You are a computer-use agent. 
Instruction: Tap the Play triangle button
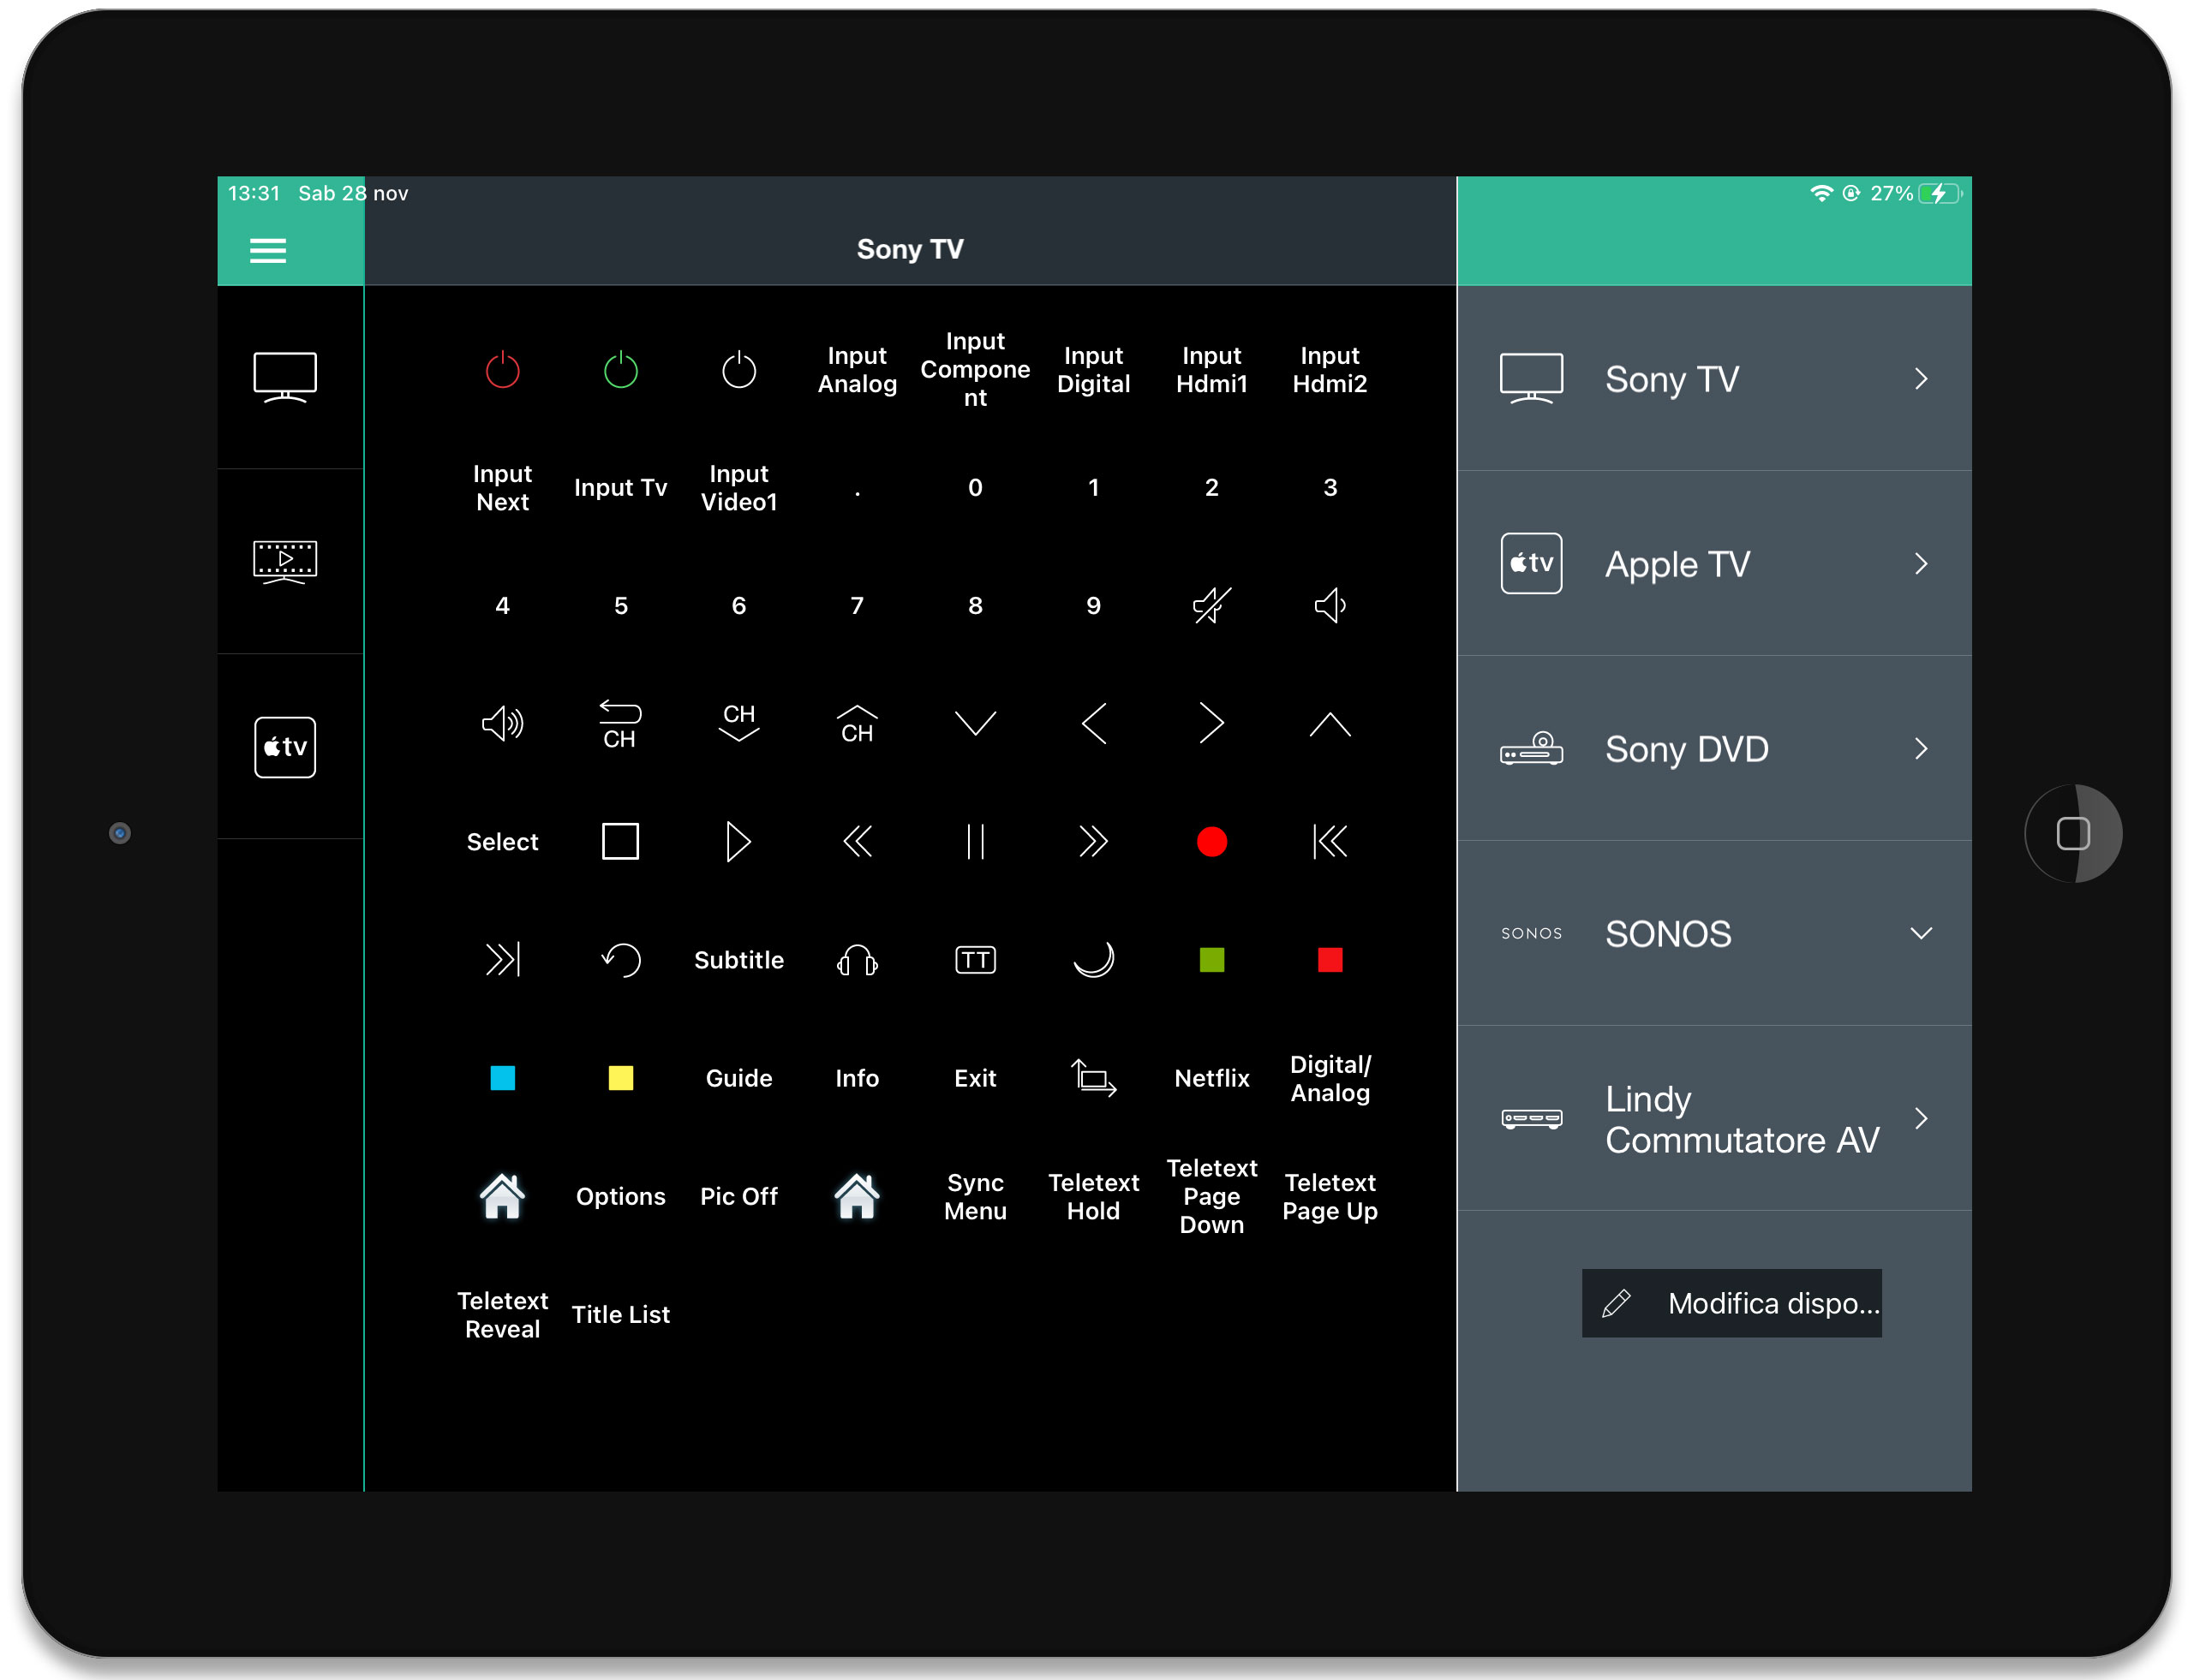pyautogui.click(x=738, y=842)
